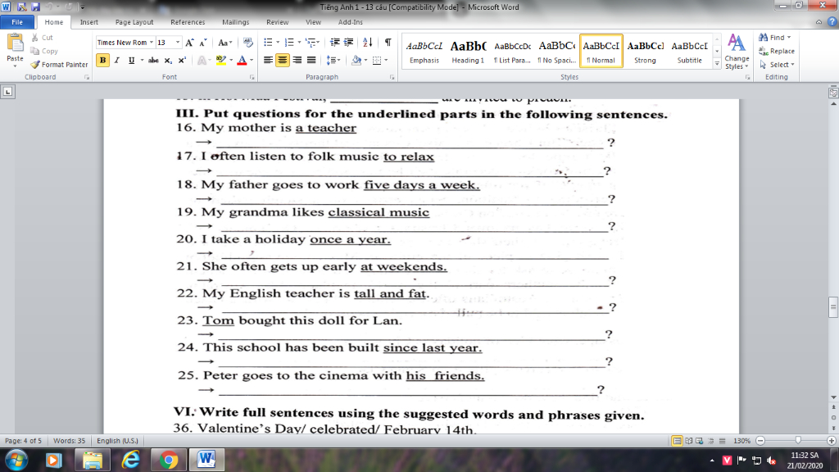Image resolution: width=839 pixels, height=472 pixels.
Task: Zoom out with the minus button
Action: 760,441
